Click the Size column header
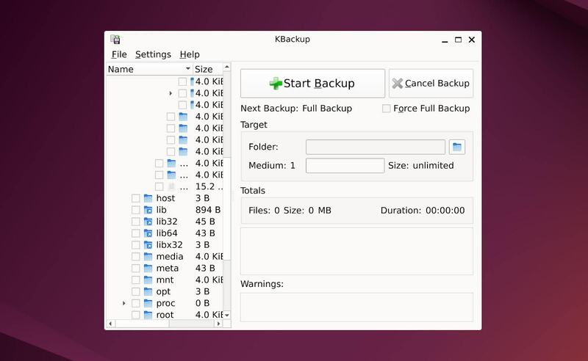 coord(208,69)
